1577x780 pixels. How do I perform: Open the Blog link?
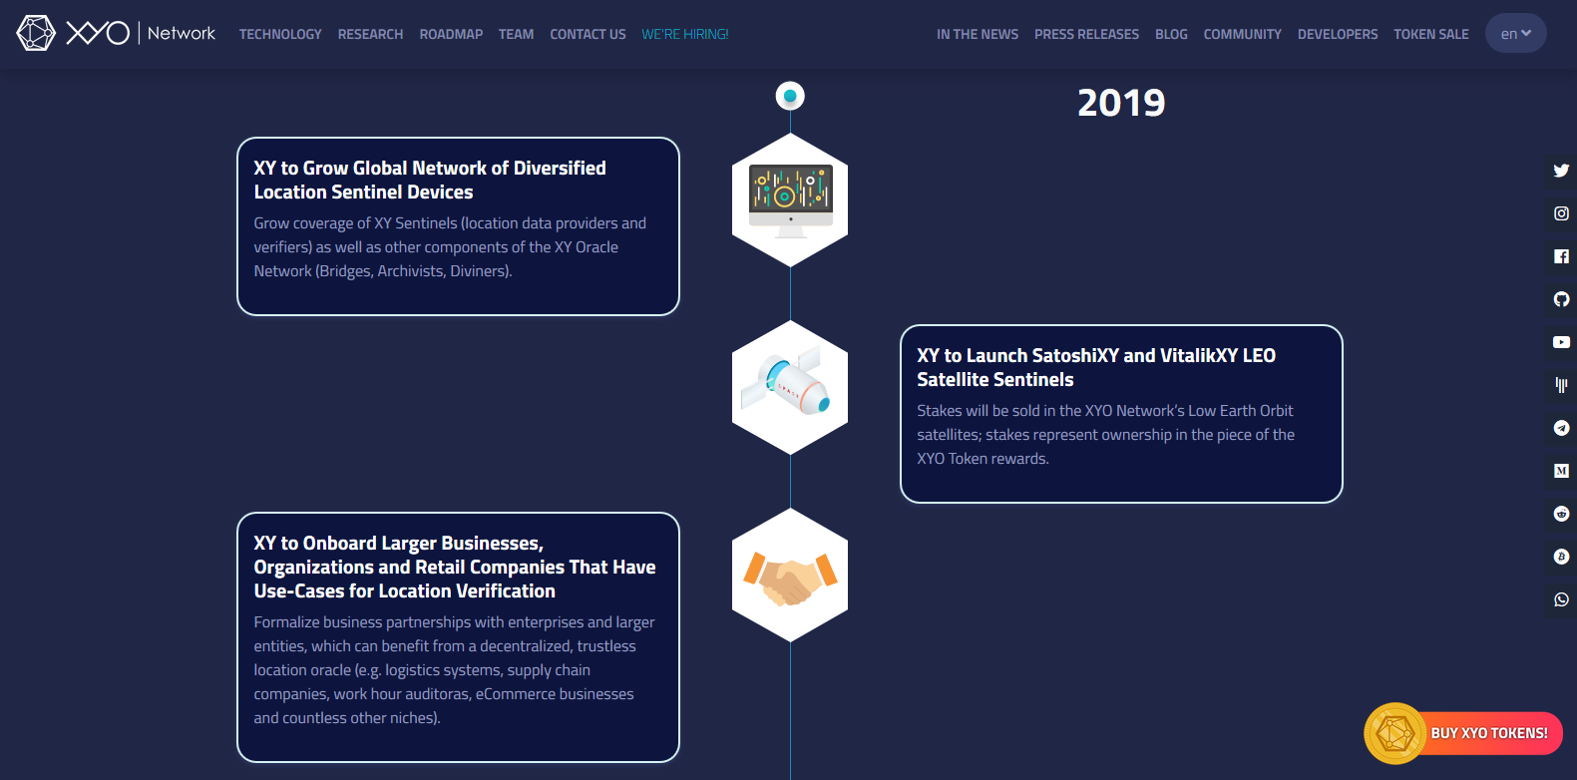point(1171,34)
